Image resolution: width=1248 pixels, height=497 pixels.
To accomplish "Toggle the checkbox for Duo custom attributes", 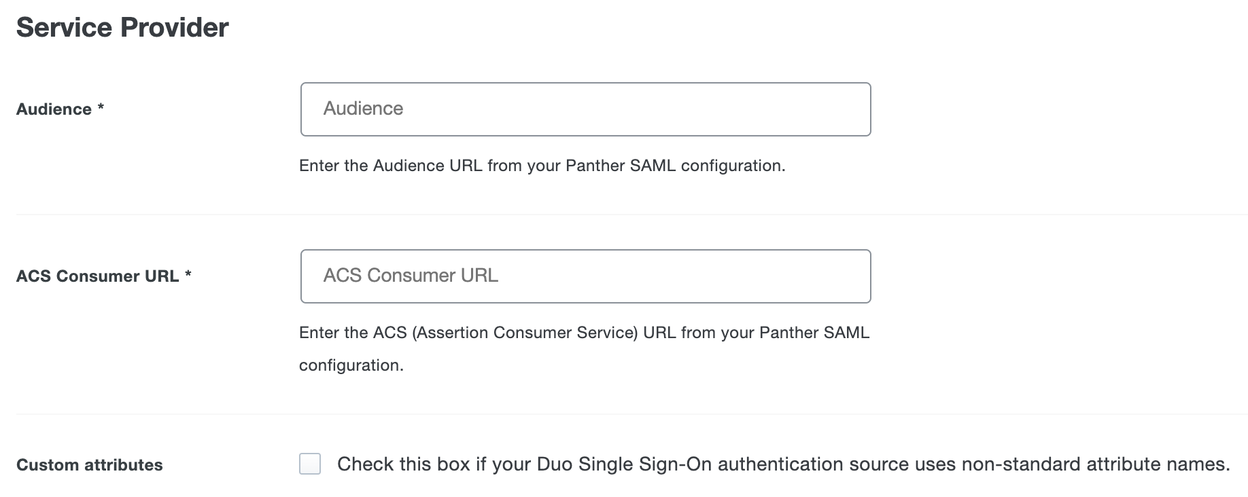I will (x=310, y=463).
